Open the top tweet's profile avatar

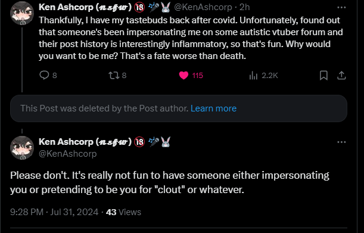[22, 13]
